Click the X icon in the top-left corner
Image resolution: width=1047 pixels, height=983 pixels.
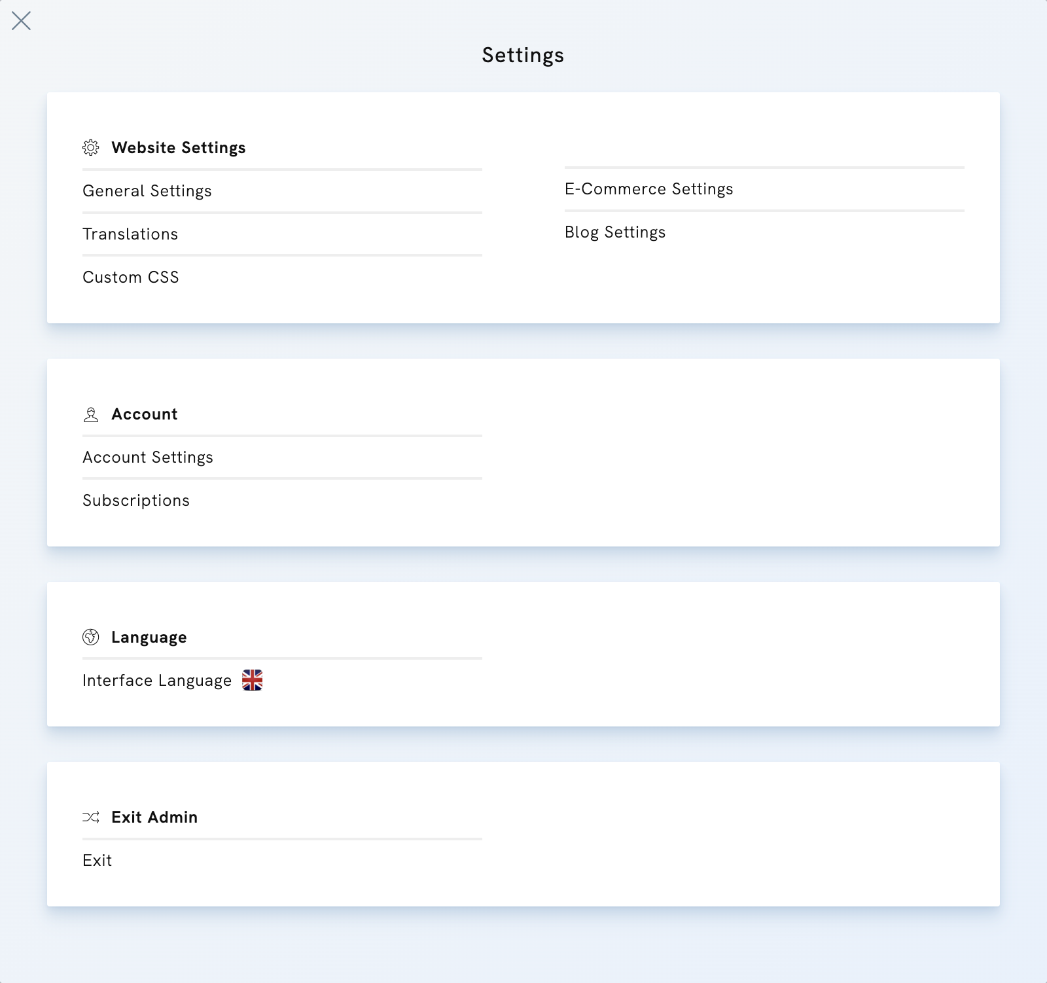click(x=22, y=21)
